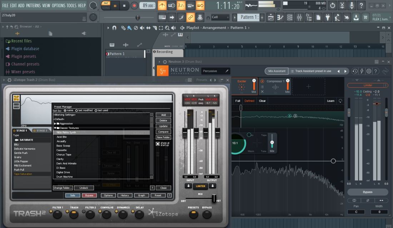Select the 'last modified' sort radio button
This screenshot has width=393, height=228.
point(76,110)
